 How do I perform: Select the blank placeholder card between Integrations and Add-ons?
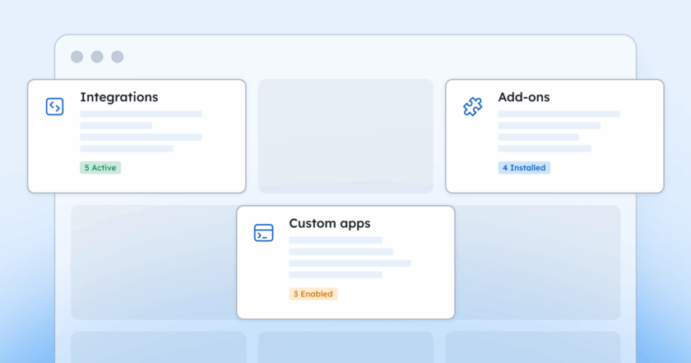[346, 137]
